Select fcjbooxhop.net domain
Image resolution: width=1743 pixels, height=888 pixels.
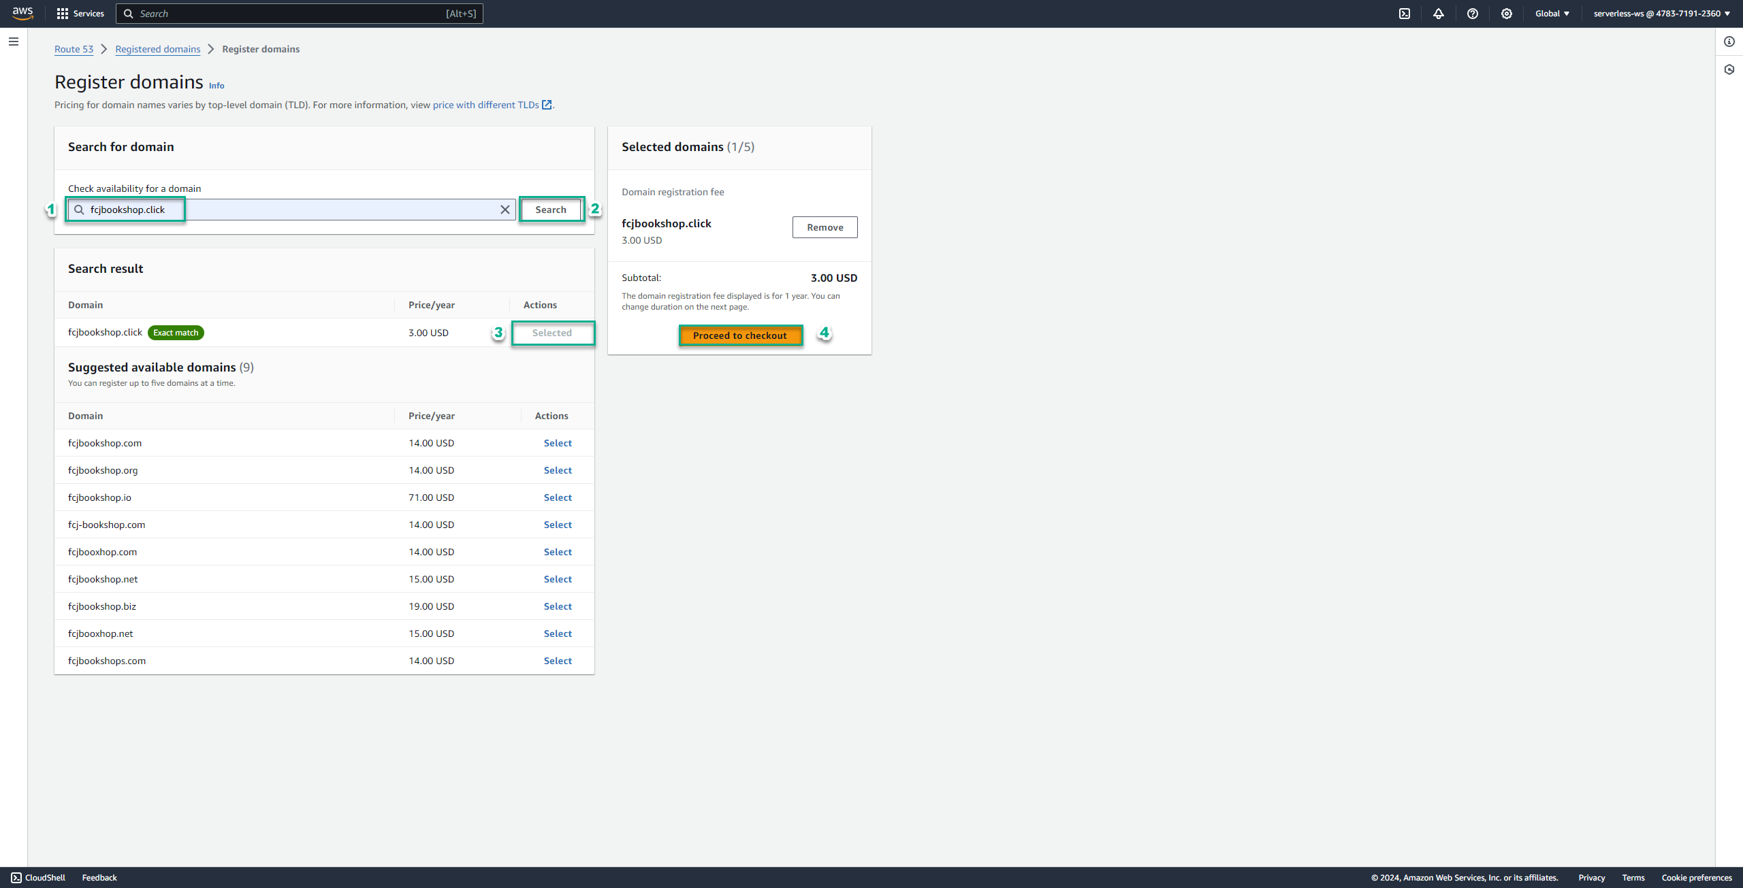click(x=558, y=634)
